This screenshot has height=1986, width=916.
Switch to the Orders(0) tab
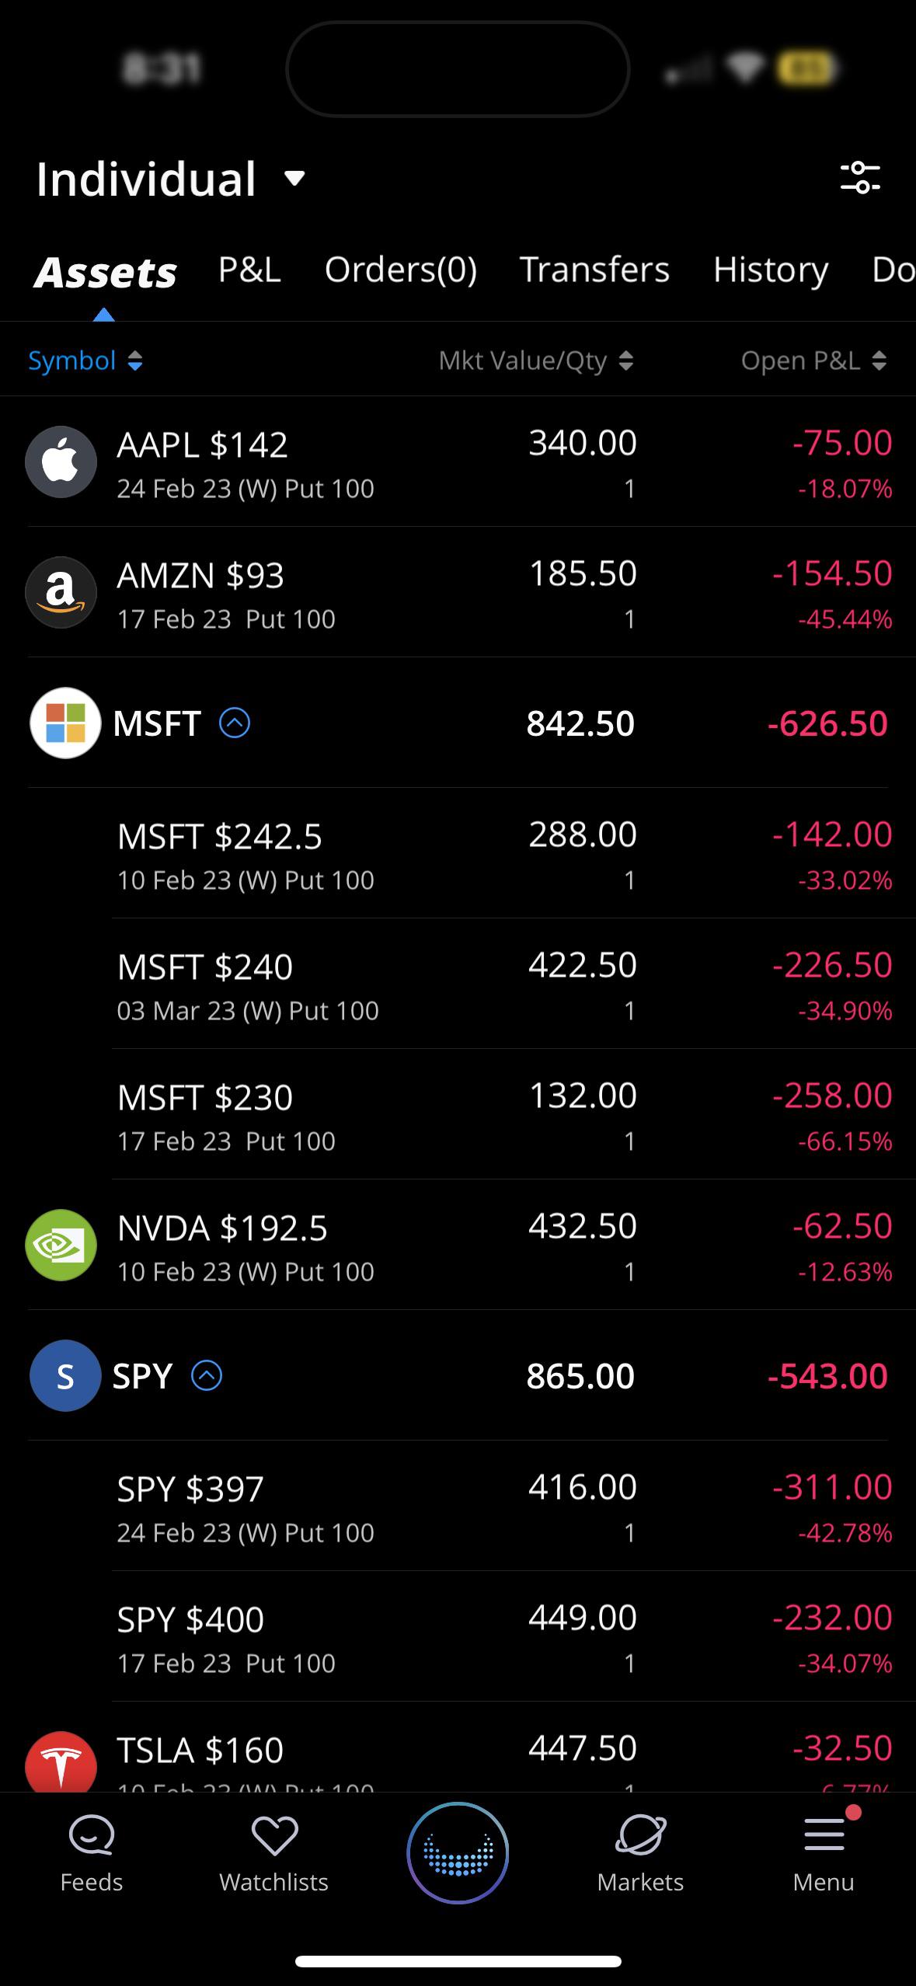pyautogui.click(x=401, y=270)
